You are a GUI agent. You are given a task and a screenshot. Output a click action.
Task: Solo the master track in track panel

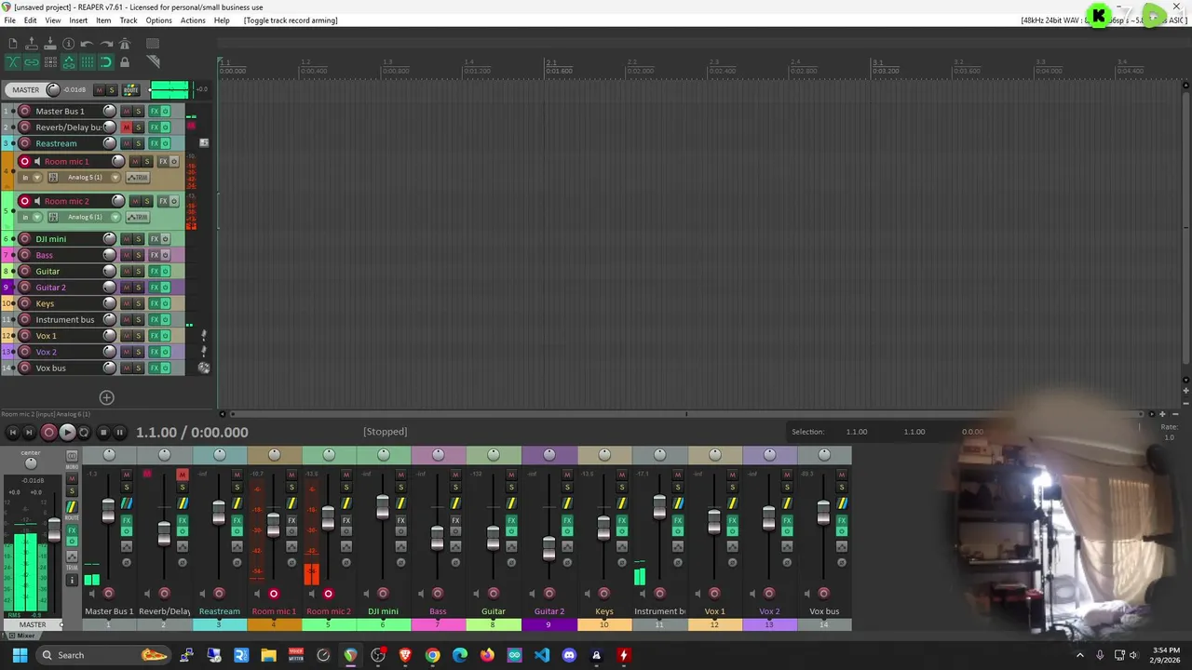point(112,90)
